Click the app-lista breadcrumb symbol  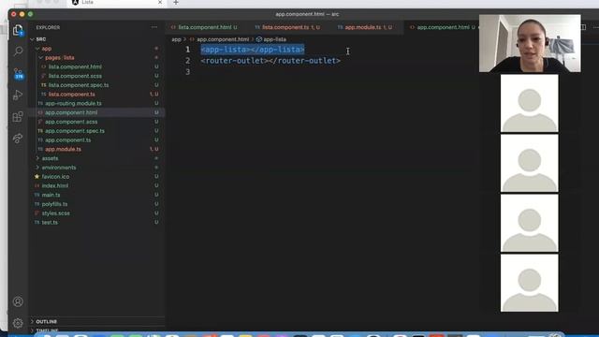pos(274,39)
